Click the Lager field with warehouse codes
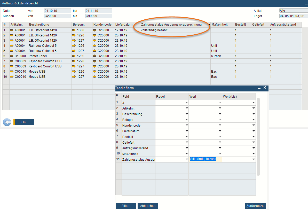308x210 pixels. pyautogui.click(x=294, y=16)
